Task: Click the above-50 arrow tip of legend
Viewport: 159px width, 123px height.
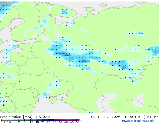Action: [x=79, y=120]
